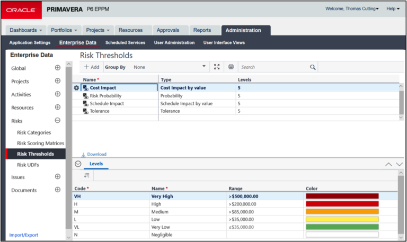
Task: Click the expand fullscreen icon
Action: [216, 67]
